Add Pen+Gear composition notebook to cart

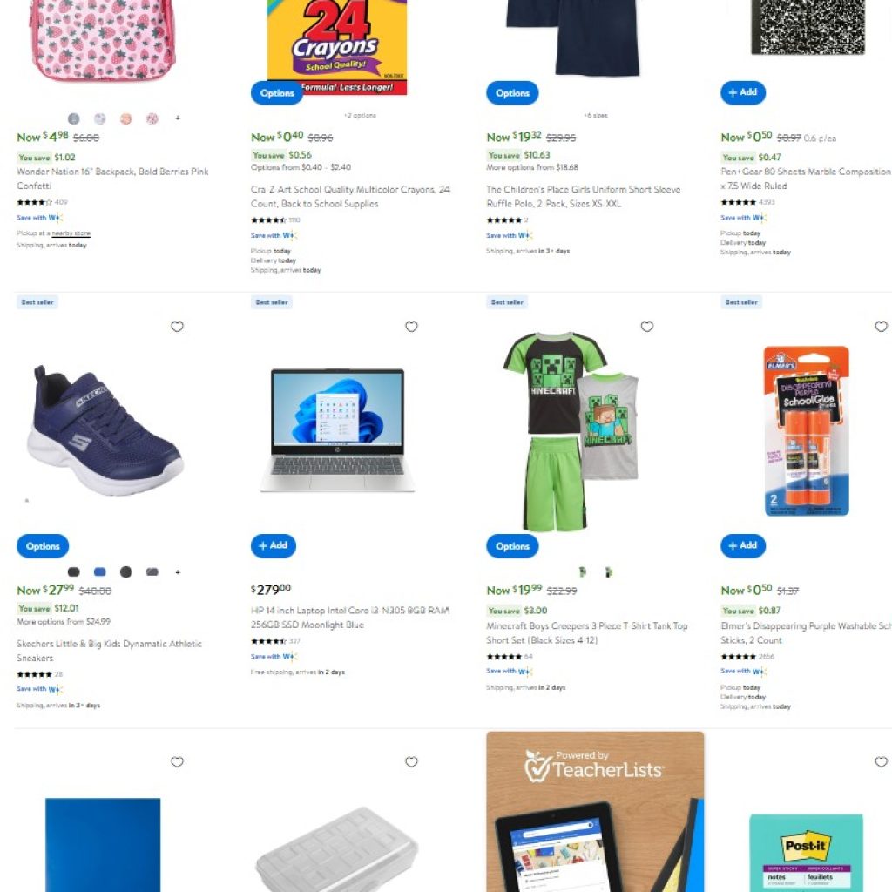(743, 92)
